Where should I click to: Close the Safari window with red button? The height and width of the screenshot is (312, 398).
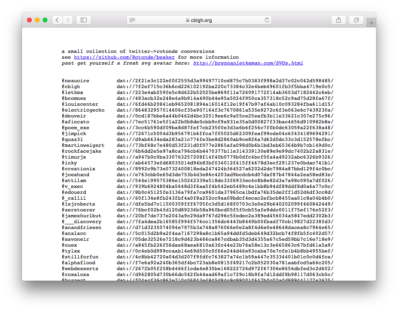pos(29,20)
